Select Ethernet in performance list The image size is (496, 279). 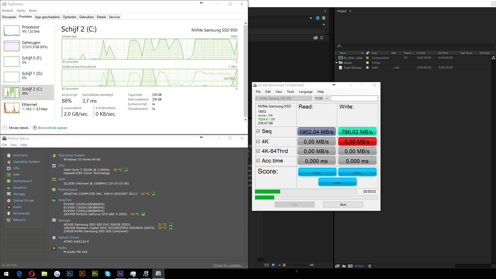(28, 108)
